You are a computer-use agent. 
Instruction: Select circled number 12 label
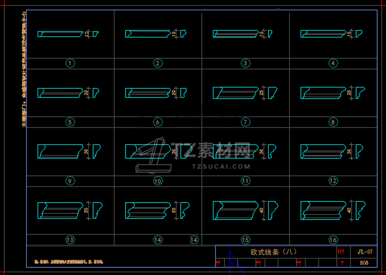pos(333,181)
